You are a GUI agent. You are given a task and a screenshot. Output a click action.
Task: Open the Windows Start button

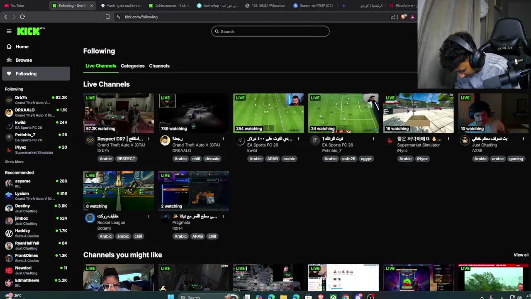[171, 297]
